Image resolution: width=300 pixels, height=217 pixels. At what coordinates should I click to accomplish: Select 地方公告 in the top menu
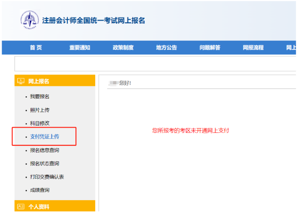click(x=166, y=48)
